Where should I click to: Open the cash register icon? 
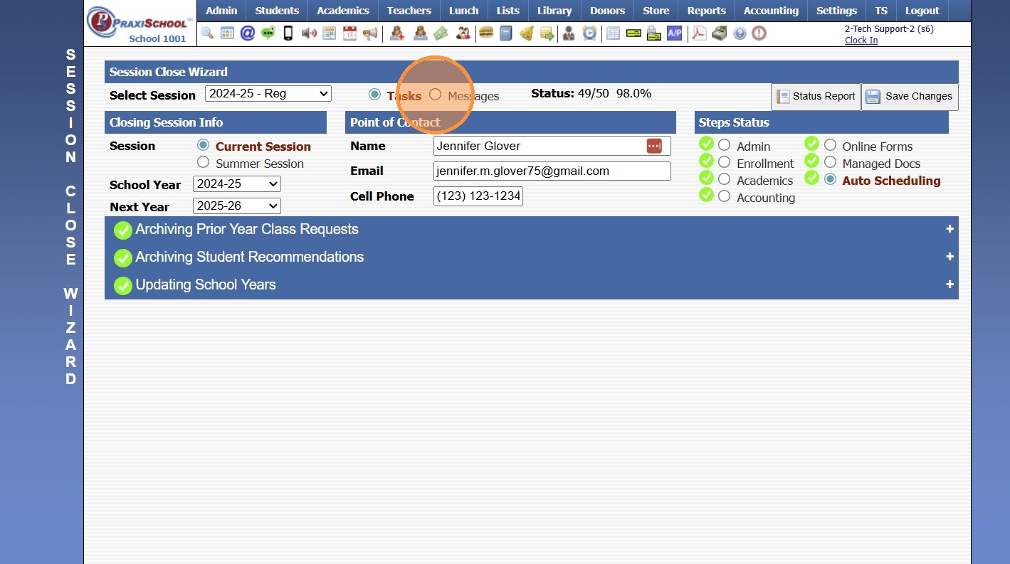(x=720, y=33)
